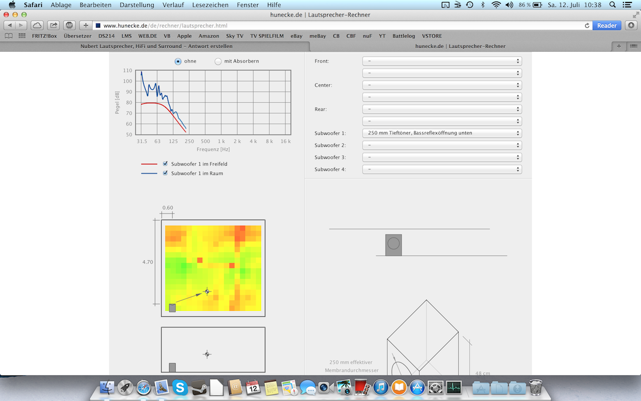Click the iCloud Tabs toolbar button
Viewport: 641px width, 401px height.
click(37, 25)
